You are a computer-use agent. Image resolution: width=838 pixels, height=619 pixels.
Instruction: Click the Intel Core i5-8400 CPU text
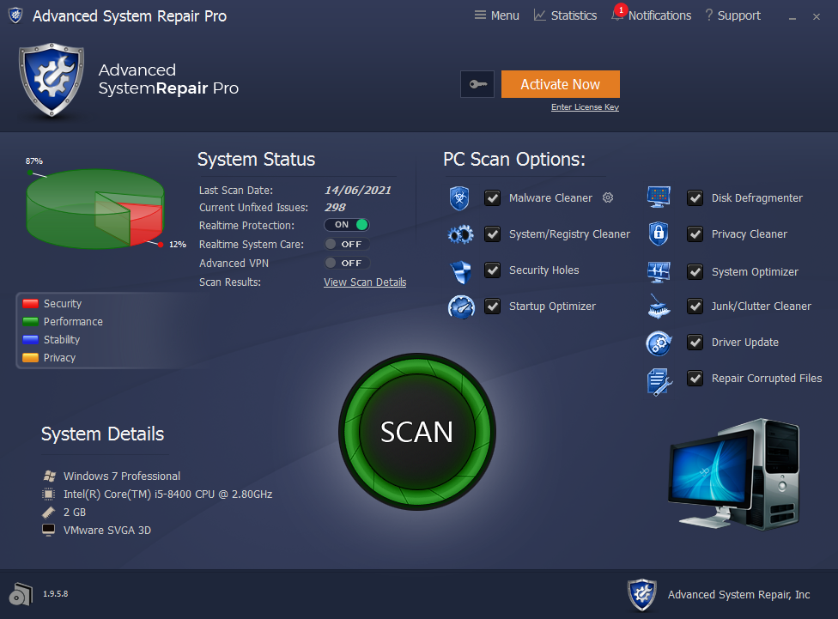167,494
